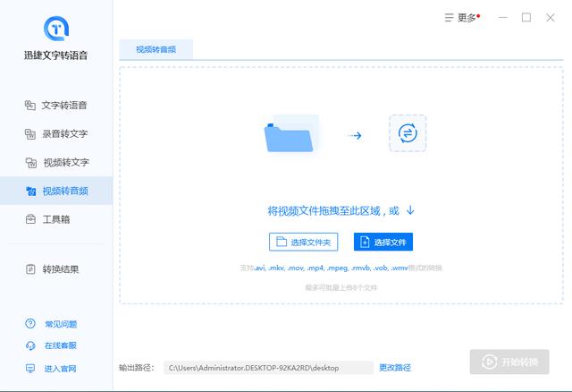Open 转换结果 in the sidebar

(56, 269)
